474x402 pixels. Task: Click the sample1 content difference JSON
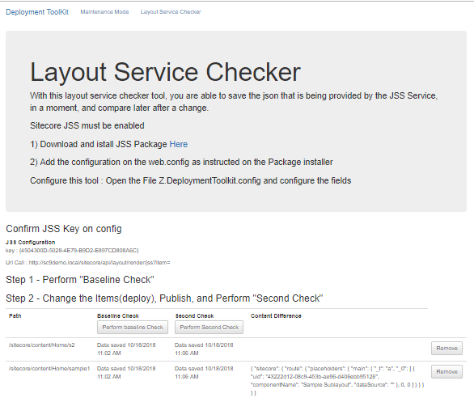point(337,380)
